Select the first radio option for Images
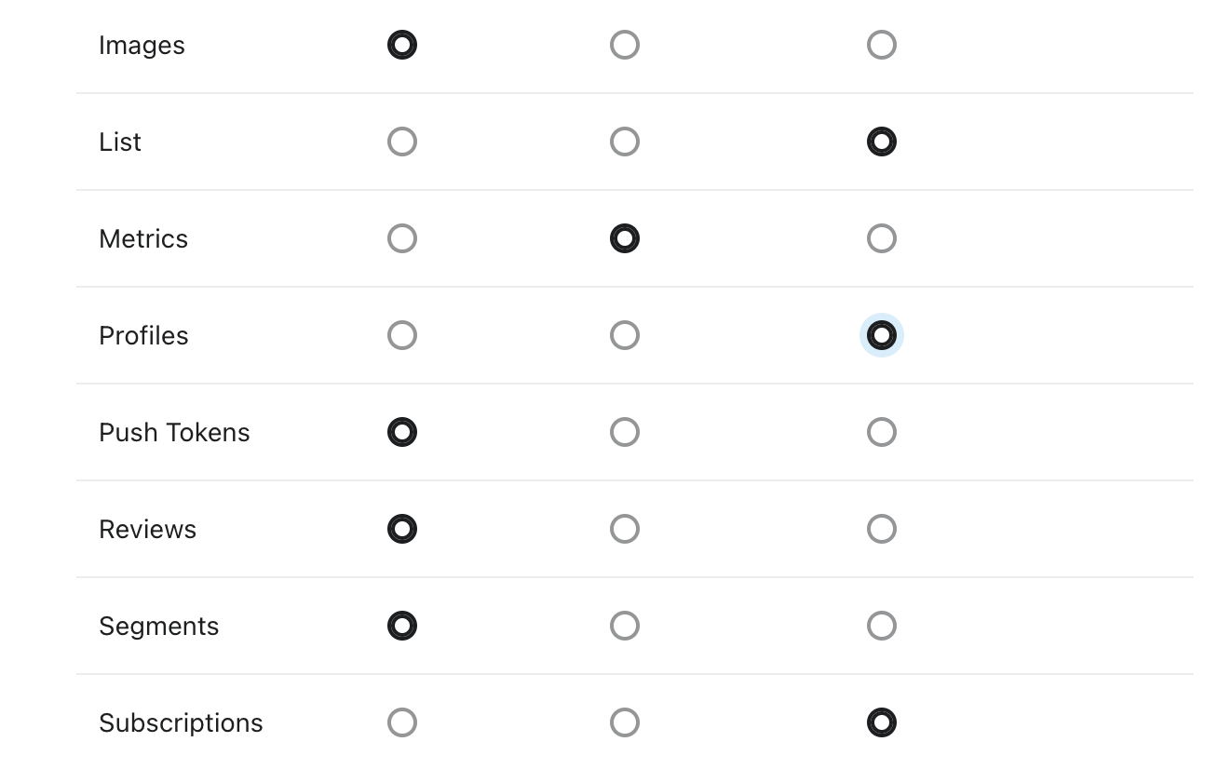Screen dimensions: 1218x769 (402, 45)
